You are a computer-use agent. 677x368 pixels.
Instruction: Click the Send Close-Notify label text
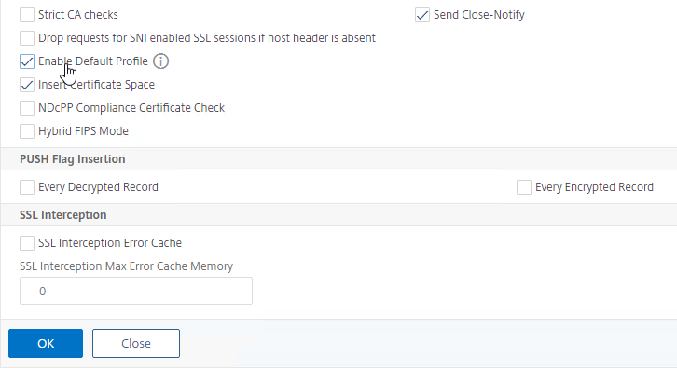(x=478, y=15)
